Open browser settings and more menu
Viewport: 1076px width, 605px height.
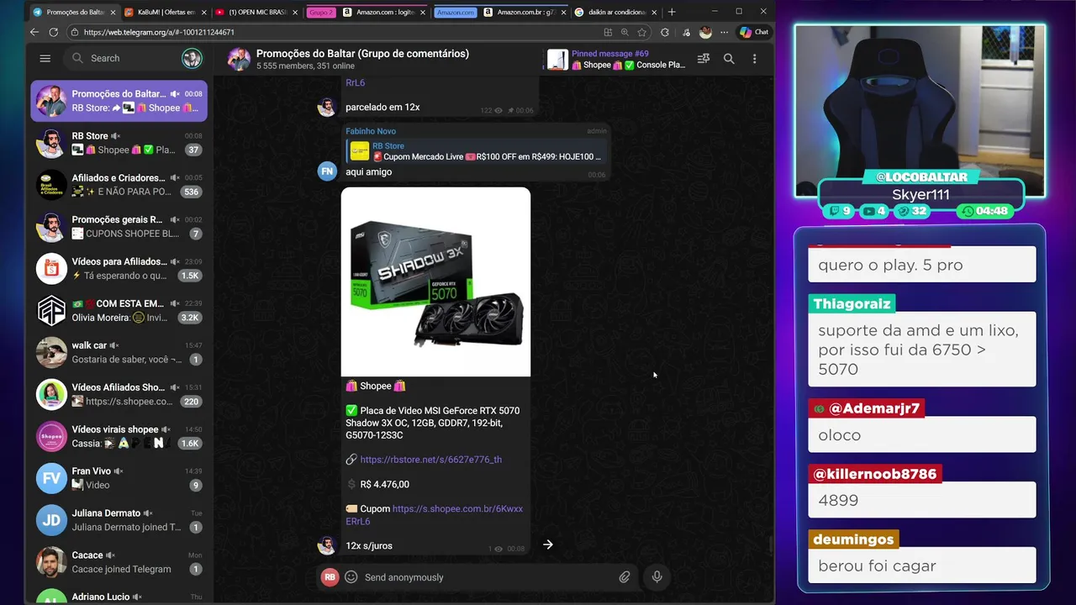point(725,32)
